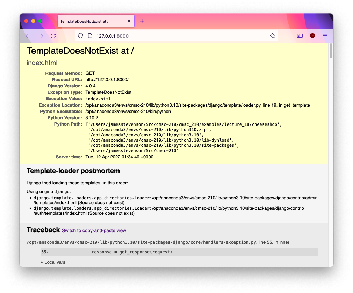
Task: Reload the current page
Action: [x=53, y=36]
